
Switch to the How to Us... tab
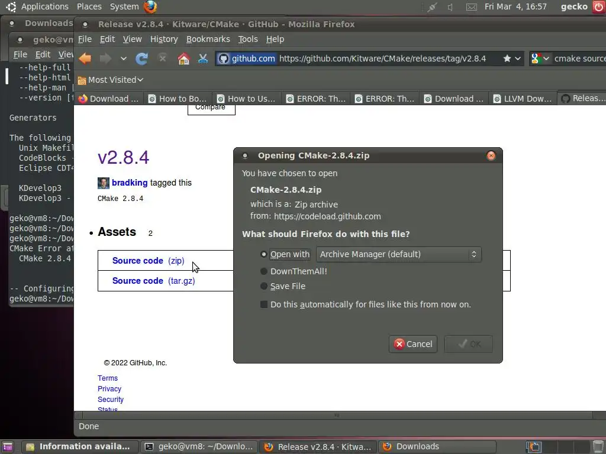click(x=247, y=99)
